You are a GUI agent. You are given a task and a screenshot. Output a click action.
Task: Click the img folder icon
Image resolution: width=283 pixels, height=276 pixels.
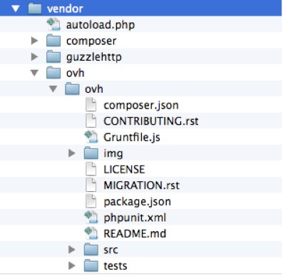tap(91, 153)
